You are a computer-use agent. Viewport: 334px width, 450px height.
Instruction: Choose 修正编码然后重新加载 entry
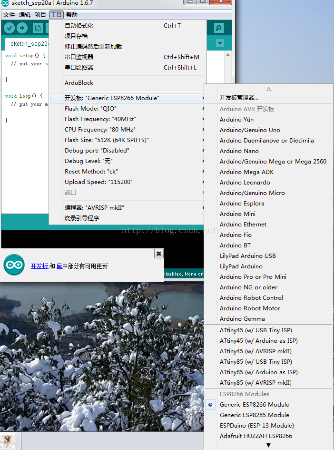pyautogui.click(x=128, y=47)
